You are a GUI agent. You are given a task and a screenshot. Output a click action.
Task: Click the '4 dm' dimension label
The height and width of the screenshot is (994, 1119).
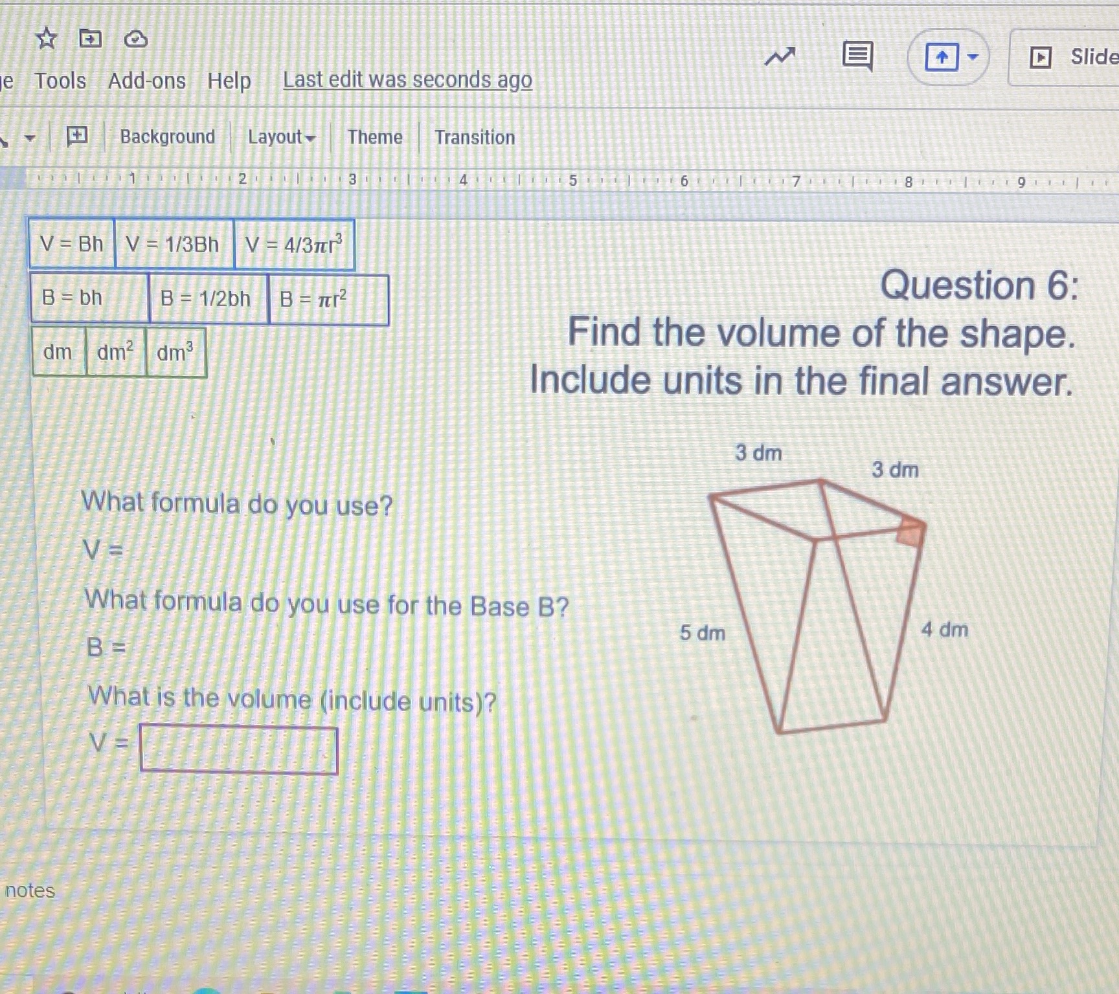945,629
